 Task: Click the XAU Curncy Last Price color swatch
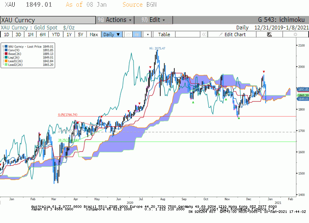(6, 46)
